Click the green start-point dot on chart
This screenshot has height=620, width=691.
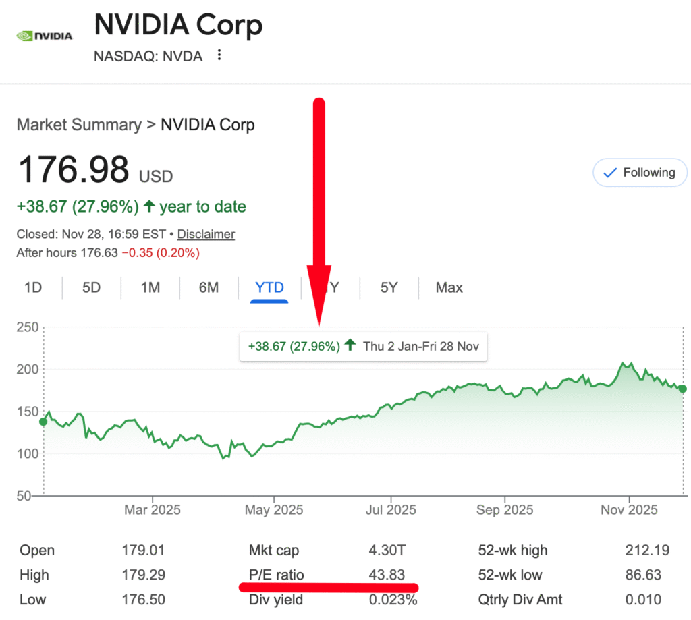pyautogui.click(x=44, y=422)
